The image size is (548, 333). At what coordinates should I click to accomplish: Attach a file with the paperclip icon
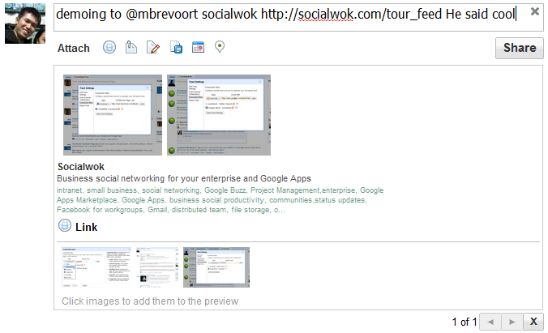pyautogui.click(x=131, y=47)
